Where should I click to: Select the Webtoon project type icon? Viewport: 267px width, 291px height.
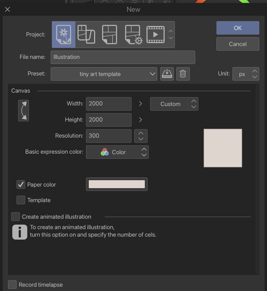click(x=86, y=35)
